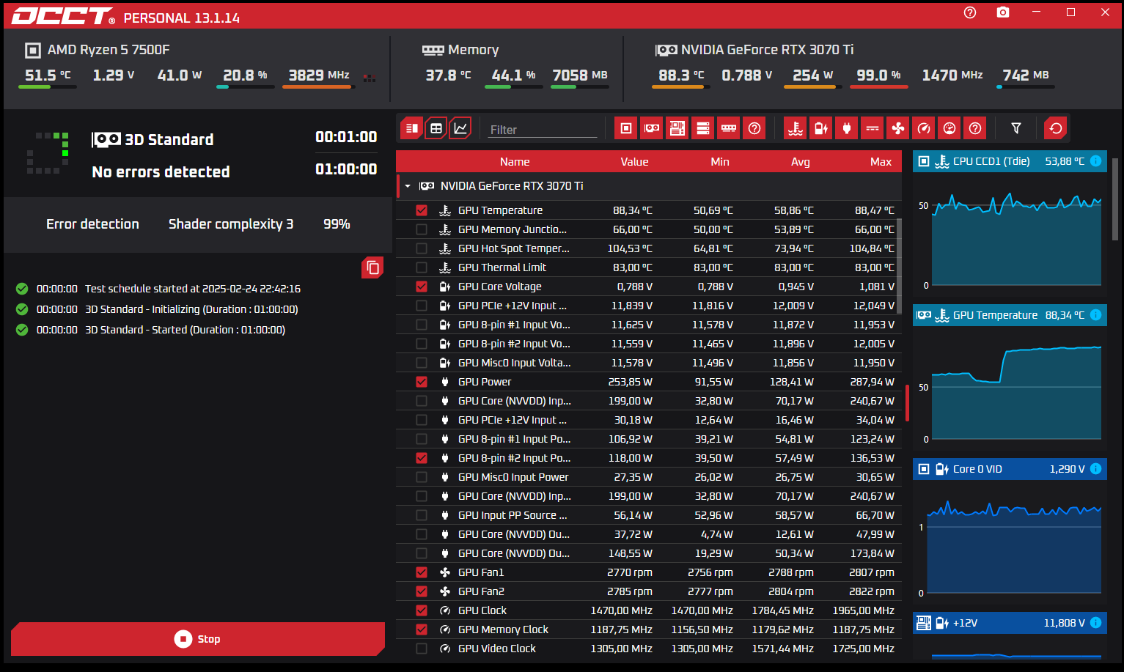Filter sensors by storage drives
The image size is (1124, 672).
pos(702,128)
